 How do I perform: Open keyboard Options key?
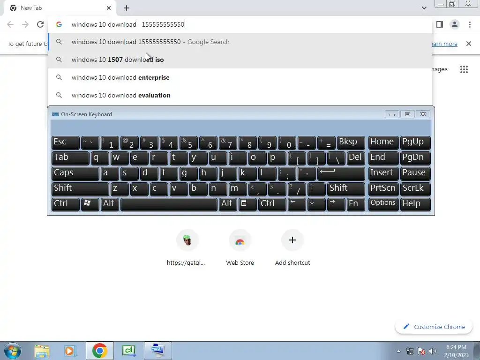click(x=383, y=204)
